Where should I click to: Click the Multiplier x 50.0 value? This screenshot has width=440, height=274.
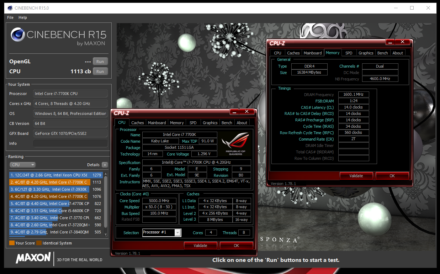coord(159,207)
